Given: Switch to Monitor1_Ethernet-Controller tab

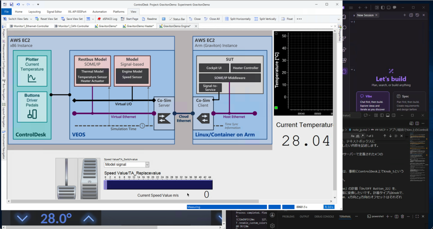Looking at the screenshot, I should (x=29, y=26).
